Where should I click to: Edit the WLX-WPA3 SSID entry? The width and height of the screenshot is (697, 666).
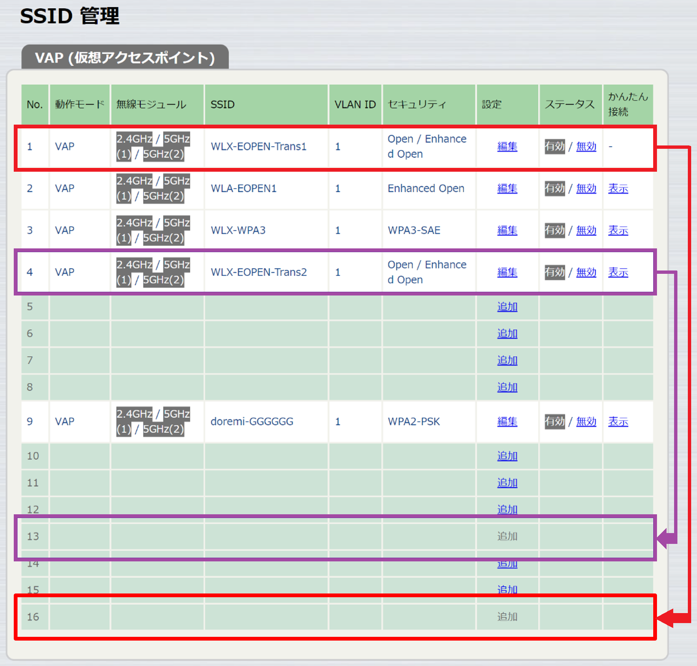(x=507, y=230)
